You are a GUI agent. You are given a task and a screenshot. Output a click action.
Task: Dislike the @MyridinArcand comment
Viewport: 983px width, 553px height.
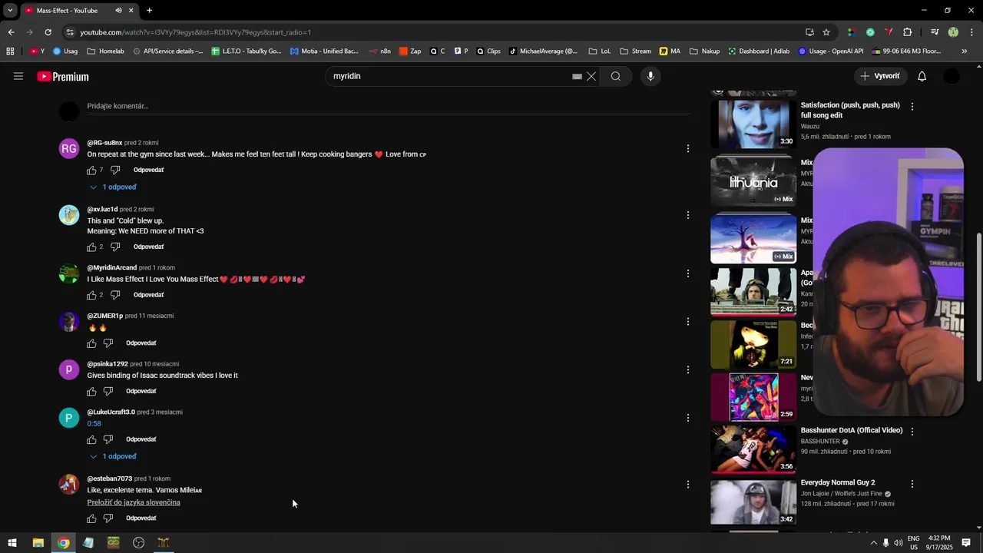[115, 295]
